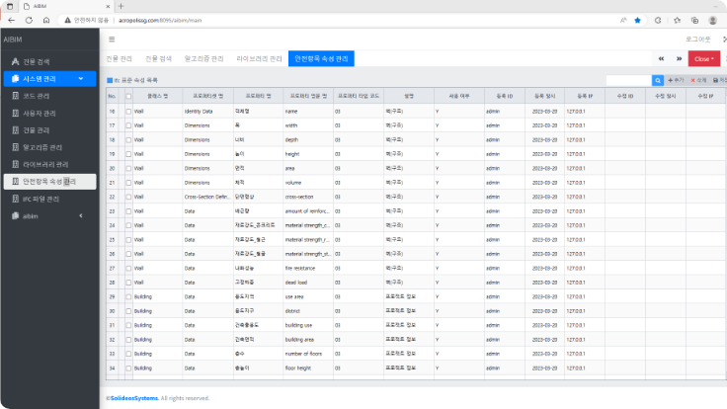Switch to the 라이브러리 관리 tab
727x409 pixels.
pos(259,59)
